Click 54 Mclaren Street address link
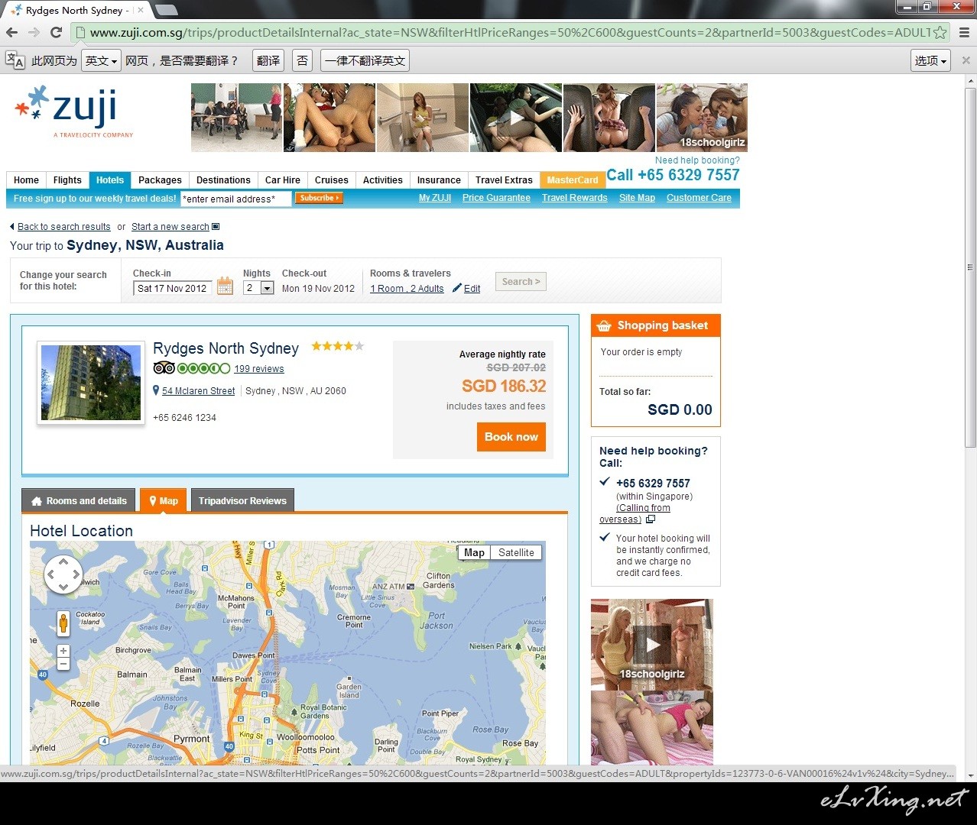This screenshot has height=825, width=977. [x=199, y=391]
